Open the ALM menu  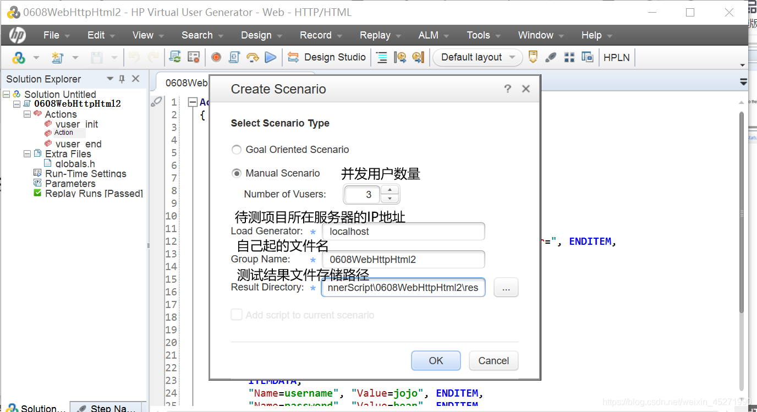434,35
